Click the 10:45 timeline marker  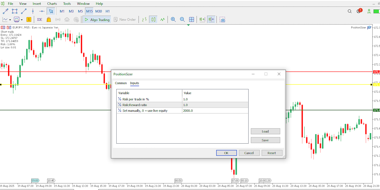51,180
